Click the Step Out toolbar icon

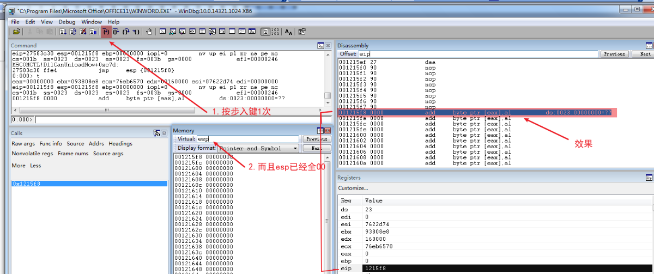126,32
